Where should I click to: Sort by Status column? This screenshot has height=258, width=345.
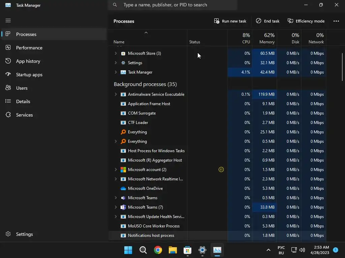point(207,38)
